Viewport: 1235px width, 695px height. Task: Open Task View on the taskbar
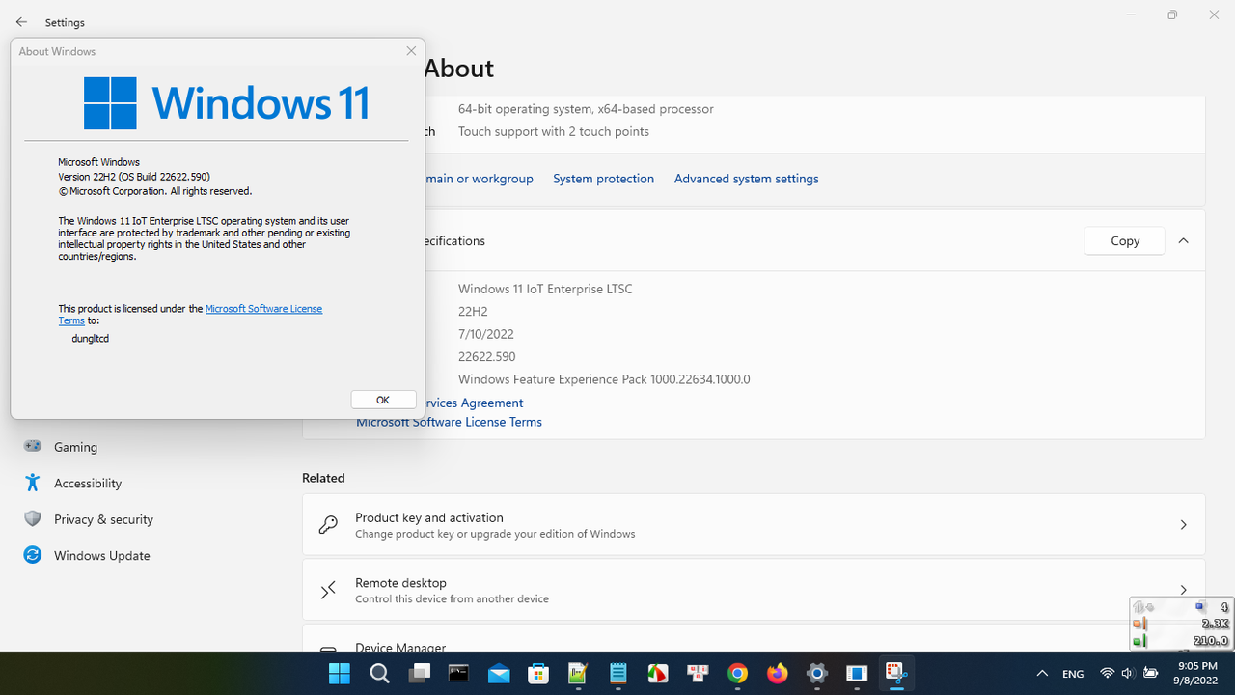(x=418, y=673)
